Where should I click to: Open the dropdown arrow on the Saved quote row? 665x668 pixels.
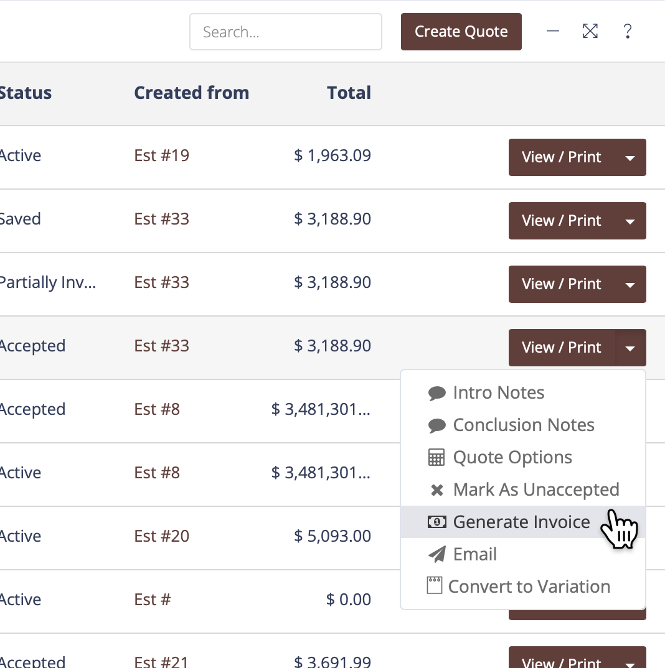point(630,221)
